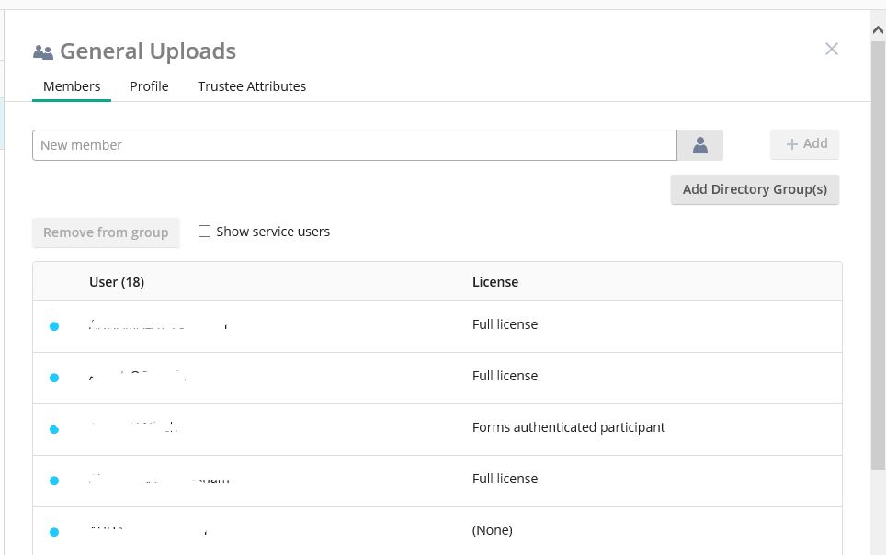This screenshot has height=555, width=886.
Task: Click the scrollbar up arrow
Action: pos(878,29)
